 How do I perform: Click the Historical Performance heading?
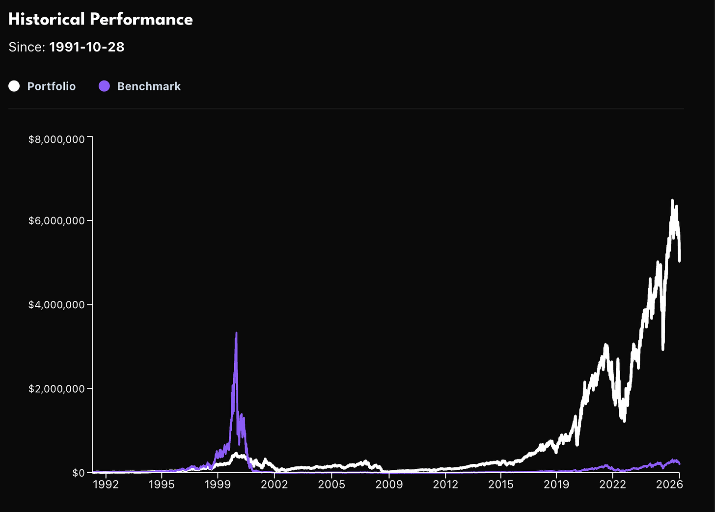101,19
